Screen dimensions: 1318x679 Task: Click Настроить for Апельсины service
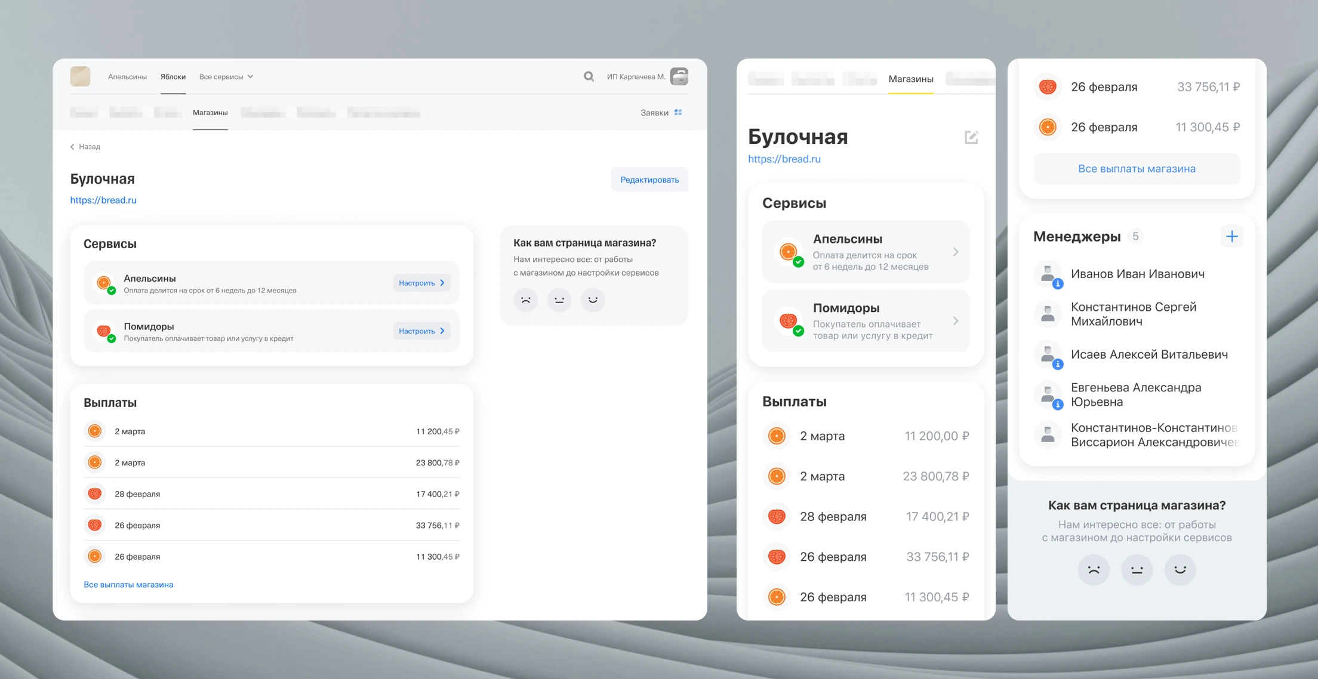(421, 283)
